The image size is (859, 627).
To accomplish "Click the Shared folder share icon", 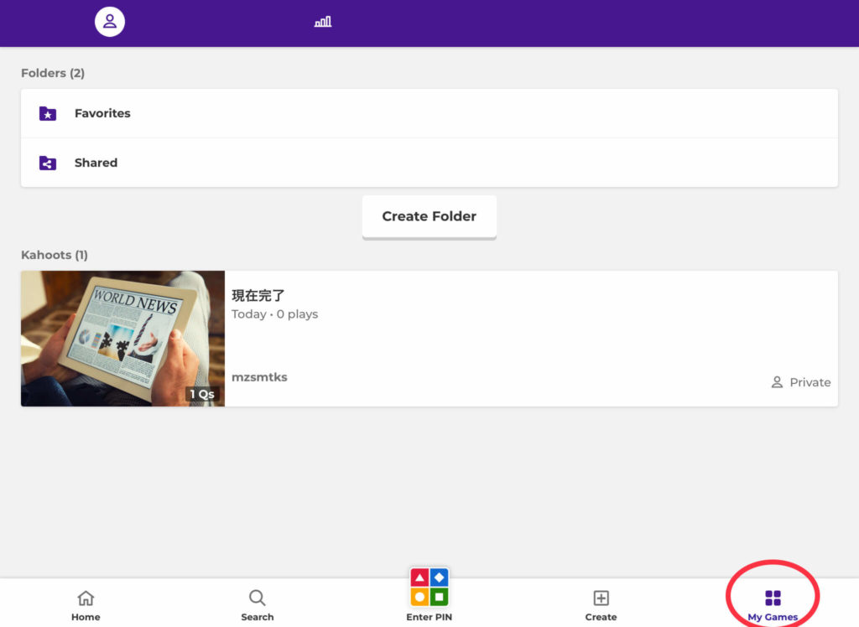I will [x=48, y=163].
